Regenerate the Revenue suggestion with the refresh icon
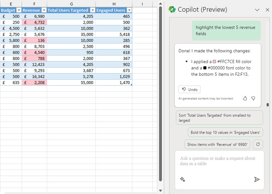This screenshot has width=272, height=194. pyautogui.click(x=258, y=144)
